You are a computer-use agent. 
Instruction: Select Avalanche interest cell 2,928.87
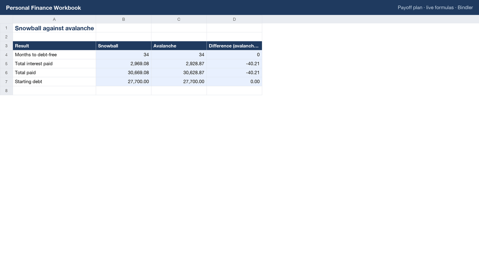coord(179,64)
